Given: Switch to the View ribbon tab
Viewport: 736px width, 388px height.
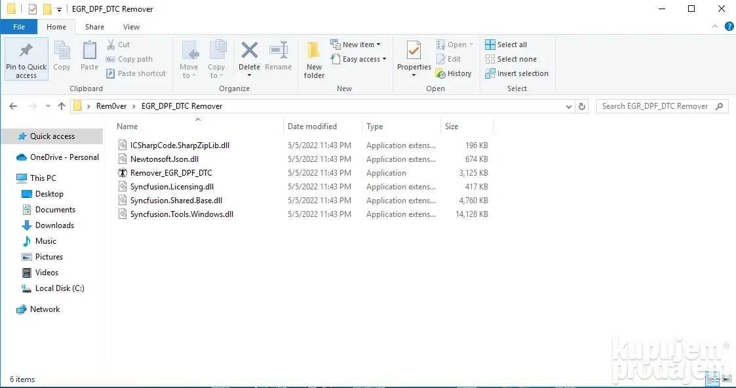Looking at the screenshot, I should (132, 27).
